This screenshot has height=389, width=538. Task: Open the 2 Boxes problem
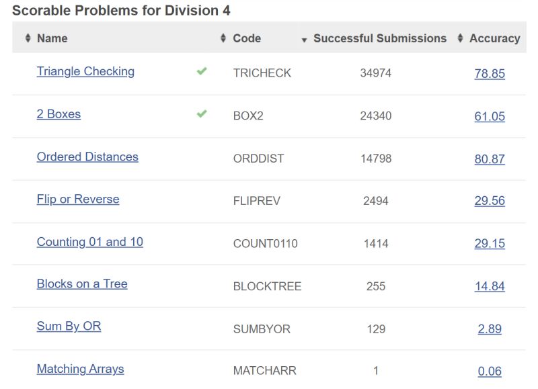(x=59, y=114)
